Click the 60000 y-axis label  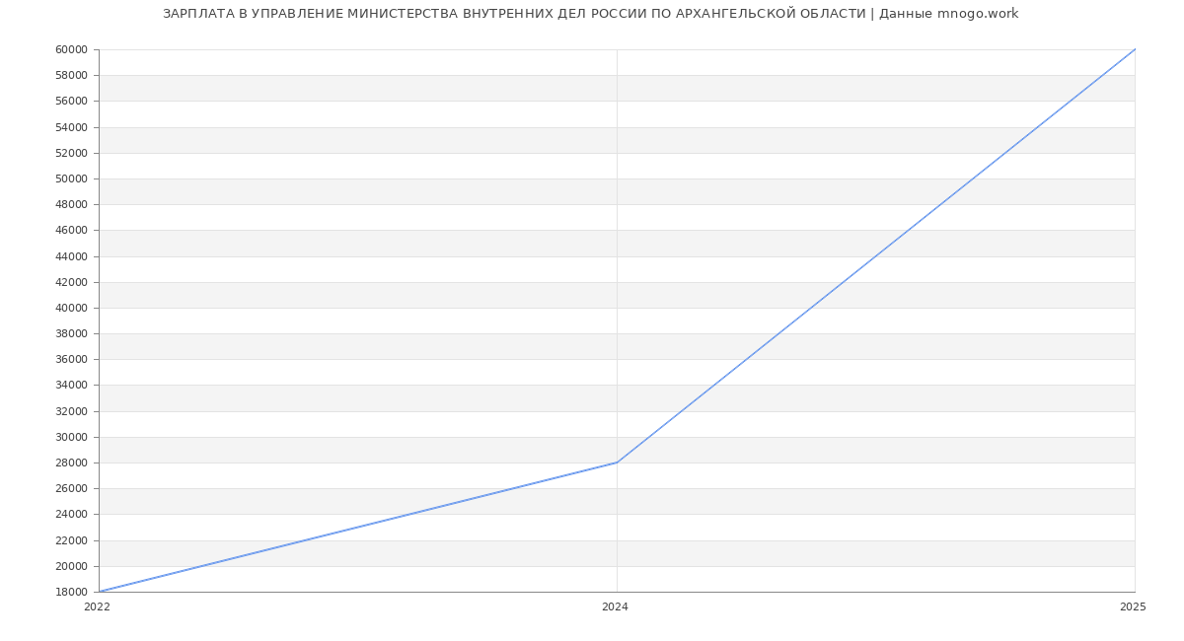pyautogui.click(x=71, y=50)
